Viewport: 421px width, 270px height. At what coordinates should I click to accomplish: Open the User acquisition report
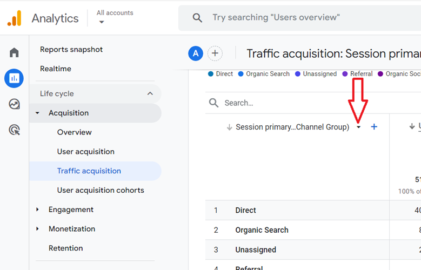click(85, 152)
